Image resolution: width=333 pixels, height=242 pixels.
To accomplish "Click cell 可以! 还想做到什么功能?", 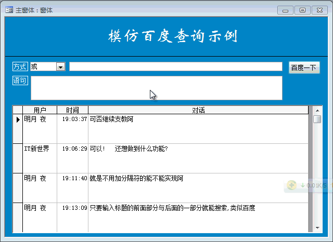I will (198, 158).
